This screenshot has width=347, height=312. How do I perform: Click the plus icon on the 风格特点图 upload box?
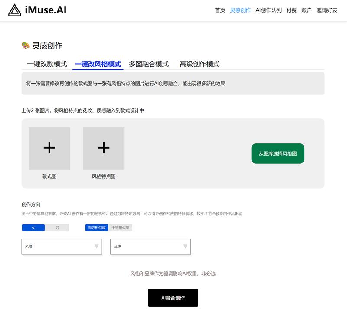point(104,148)
